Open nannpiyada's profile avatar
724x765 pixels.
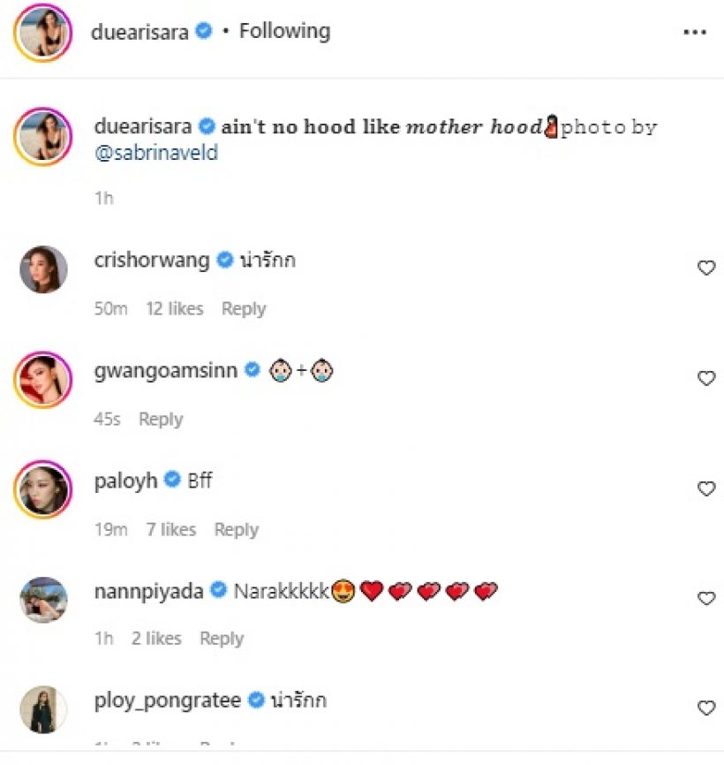pyautogui.click(x=43, y=600)
